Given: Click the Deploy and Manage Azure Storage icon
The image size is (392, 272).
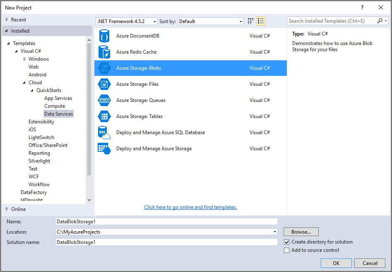Looking at the screenshot, I should 104,148.
